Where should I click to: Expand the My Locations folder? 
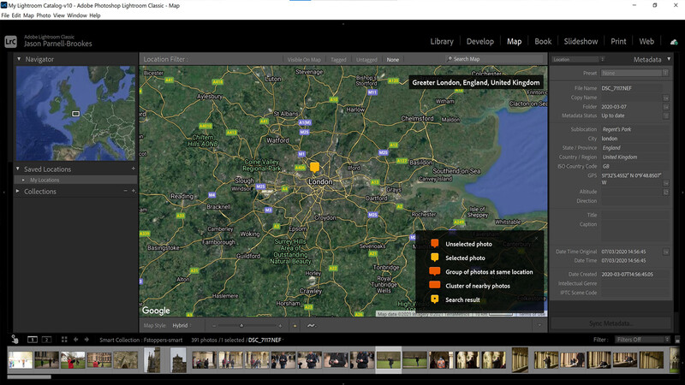[x=23, y=180]
